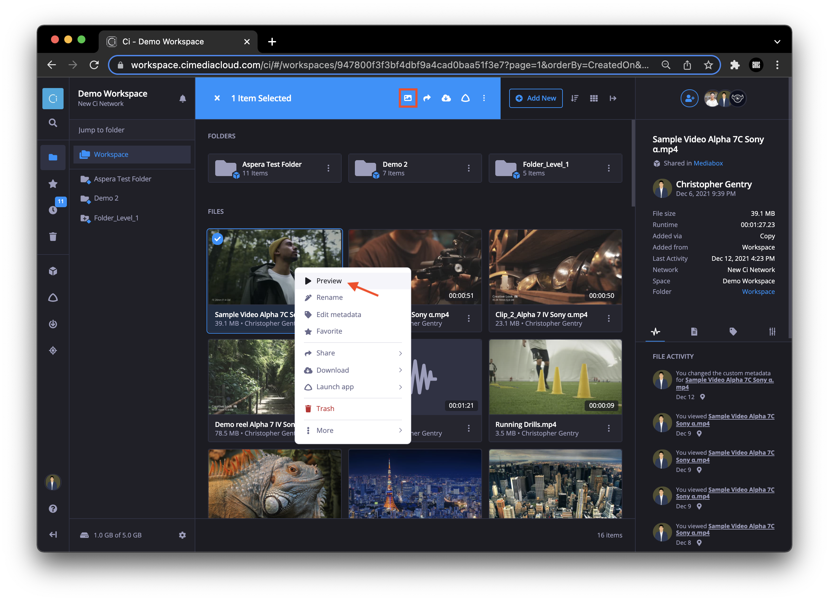Screen dimensions: 829x601
Task: Click the Ci logo home icon
Action: tap(53, 98)
